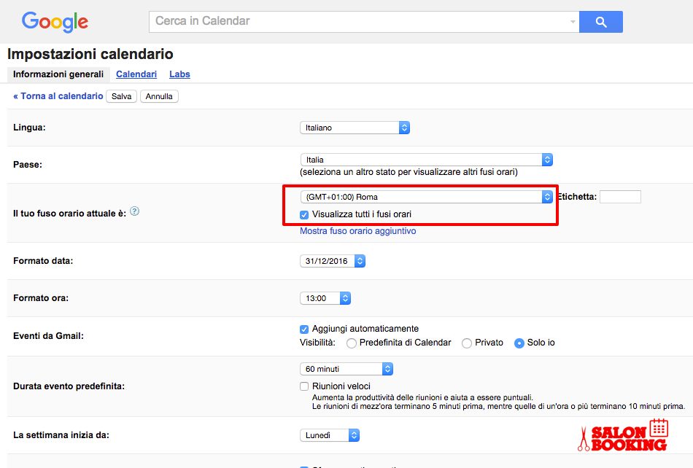Open the Lingua dropdown set to Italiano
The height and width of the screenshot is (468, 693).
tap(355, 128)
